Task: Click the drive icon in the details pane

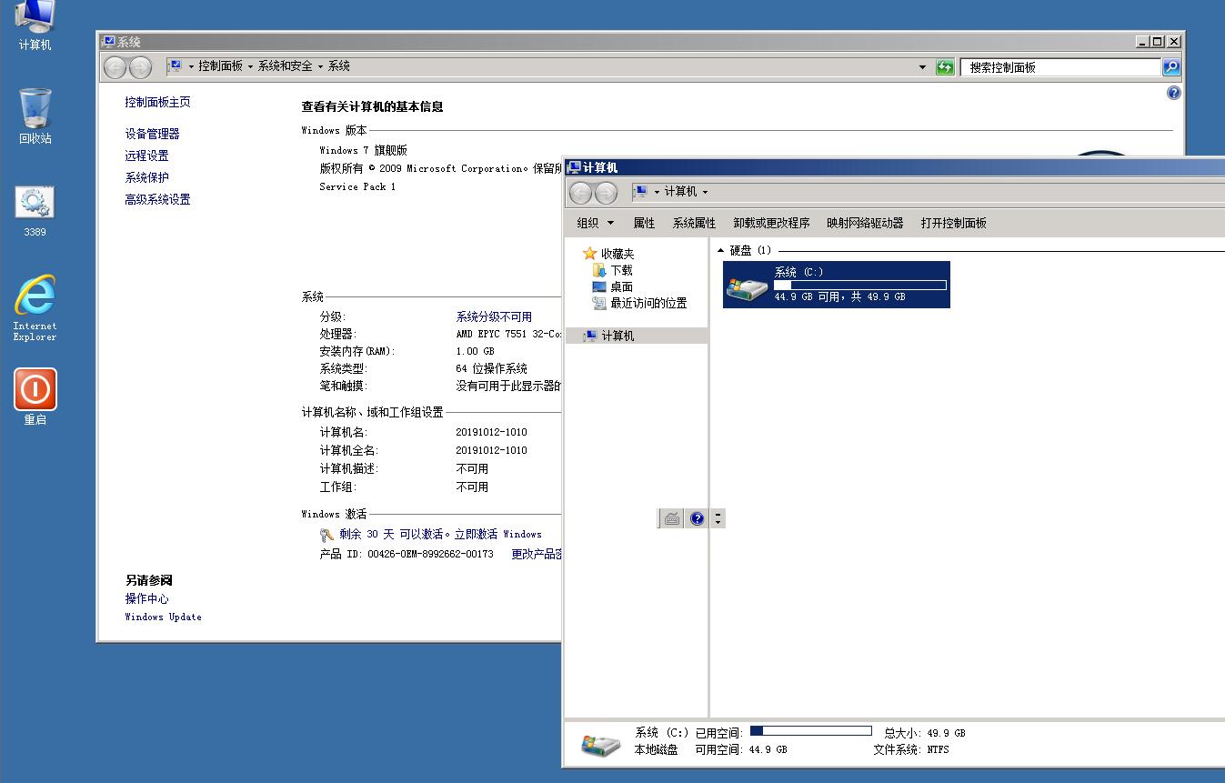Action: (600, 745)
